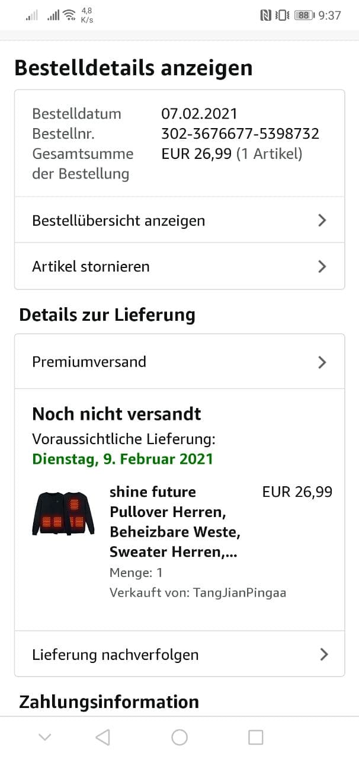Viewport: 359px width, 759px height.
Task: Expand the Premiumversand chevron
Action: pos(322,362)
